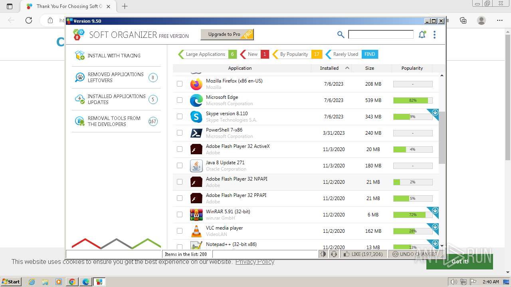Click the PowerShell 7-x86 app icon
The height and width of the screenshot is (287, 511).
pos(196,133)
